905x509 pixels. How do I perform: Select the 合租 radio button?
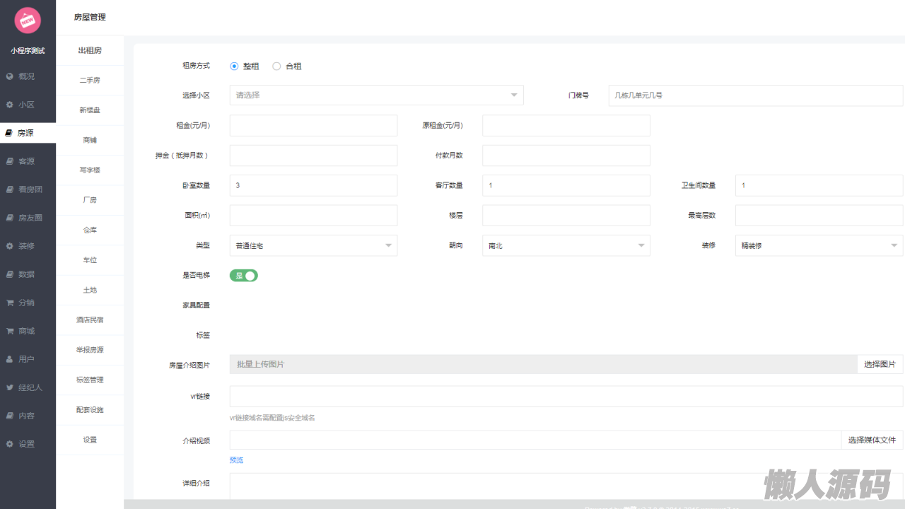coord(276,66)
